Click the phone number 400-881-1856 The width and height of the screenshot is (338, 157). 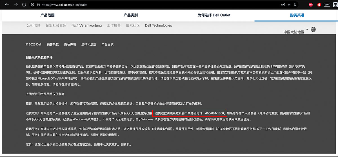(215, 113)
